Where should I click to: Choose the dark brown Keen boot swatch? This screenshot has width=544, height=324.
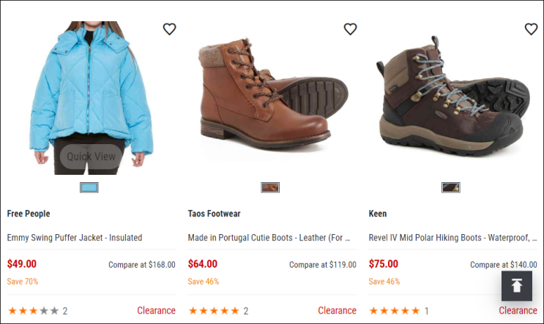(451, 187)
